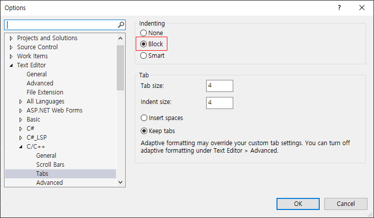Select the Text Editor category
Image resolution: width=374 pixels, height=218 pixels.
[x=32, y=65]
